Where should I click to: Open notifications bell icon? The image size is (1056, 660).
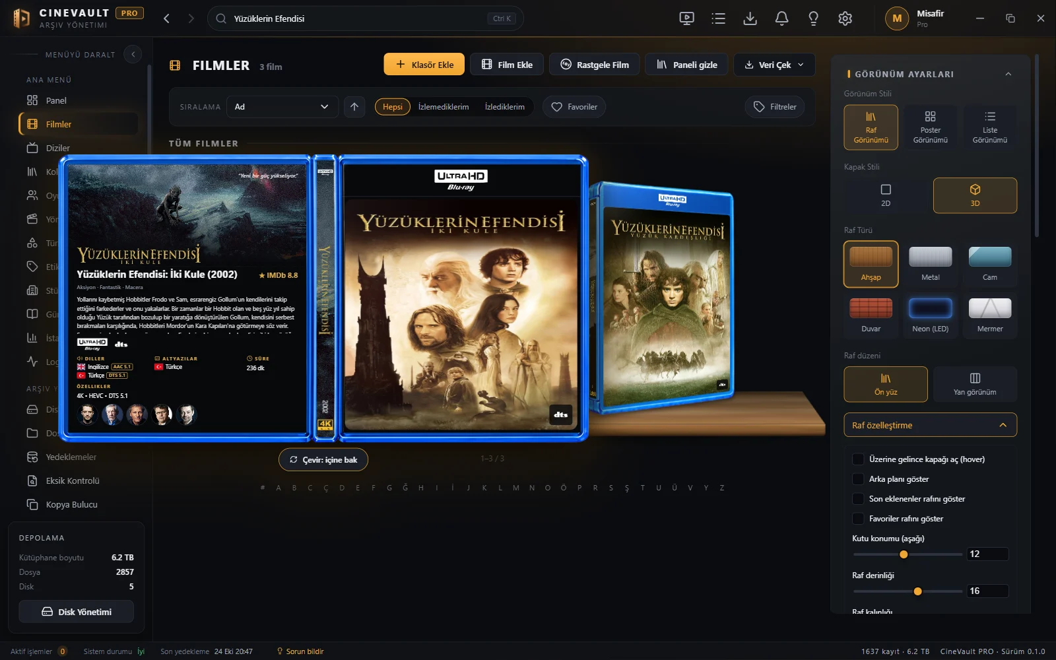coord(781,18)
